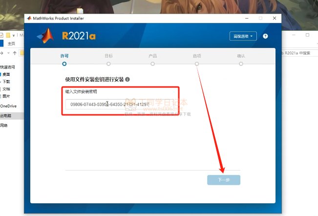Screen dimensions: 318x216
Task: Select the 选项 step tab
Action: tap(197, 59)
